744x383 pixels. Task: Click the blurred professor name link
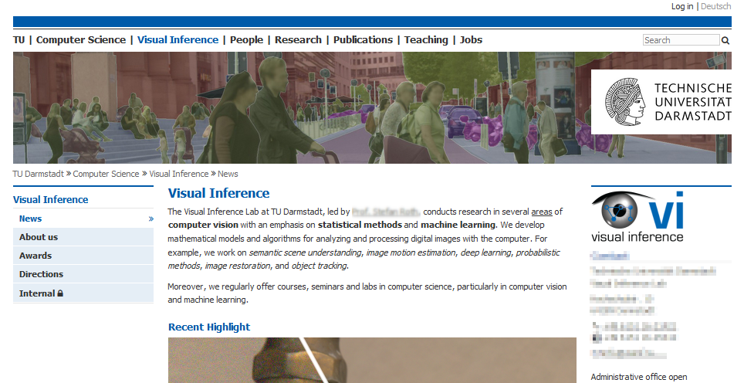point(386,212)
